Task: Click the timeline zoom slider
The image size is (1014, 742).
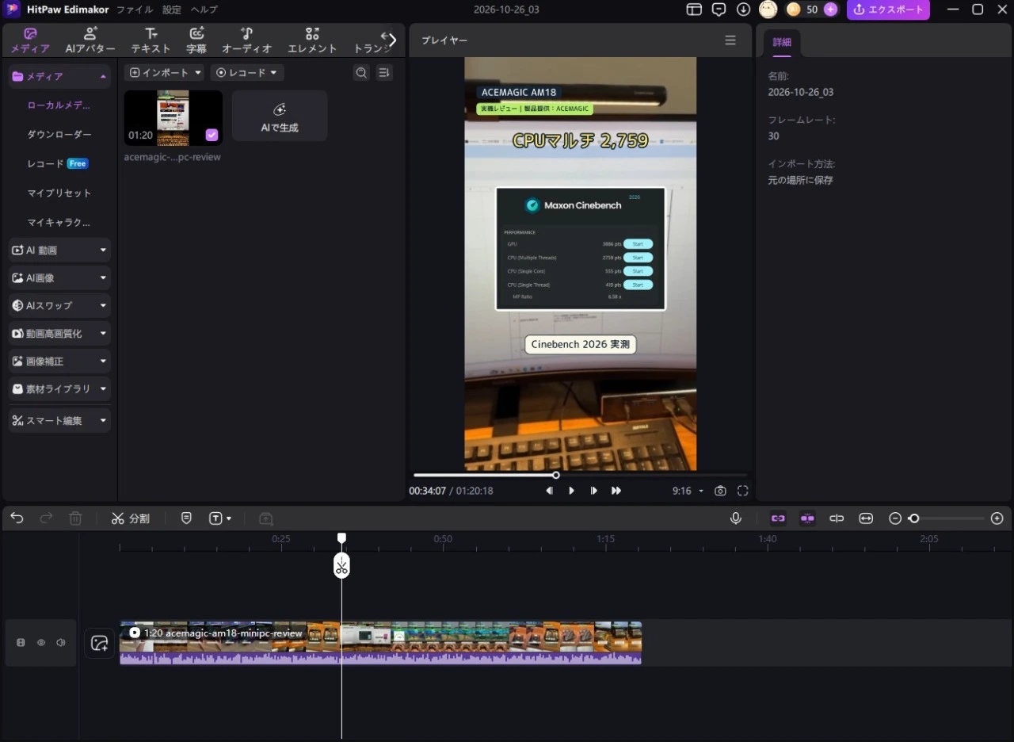Action: pyautogui.click(x=947, y=518)
